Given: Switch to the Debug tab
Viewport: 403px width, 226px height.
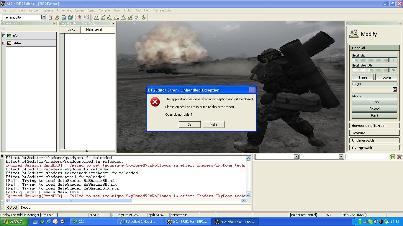Looking at the screenshot, I should [x=25, y=207].
